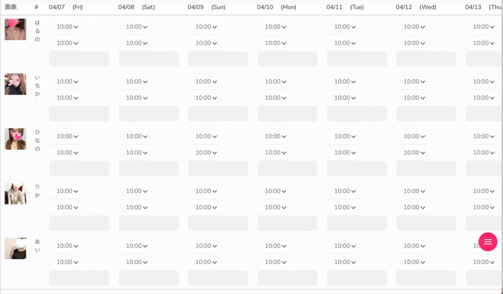503x294 pixels.
Task: Click あい's note field under 04/09
Action: tap(218, 278)
